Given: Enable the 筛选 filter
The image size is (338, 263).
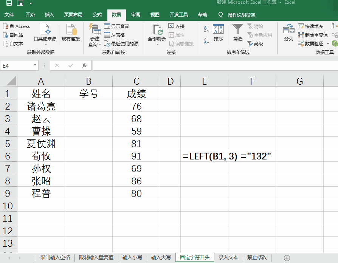Looking at the screenshot, I should (237, 33).
